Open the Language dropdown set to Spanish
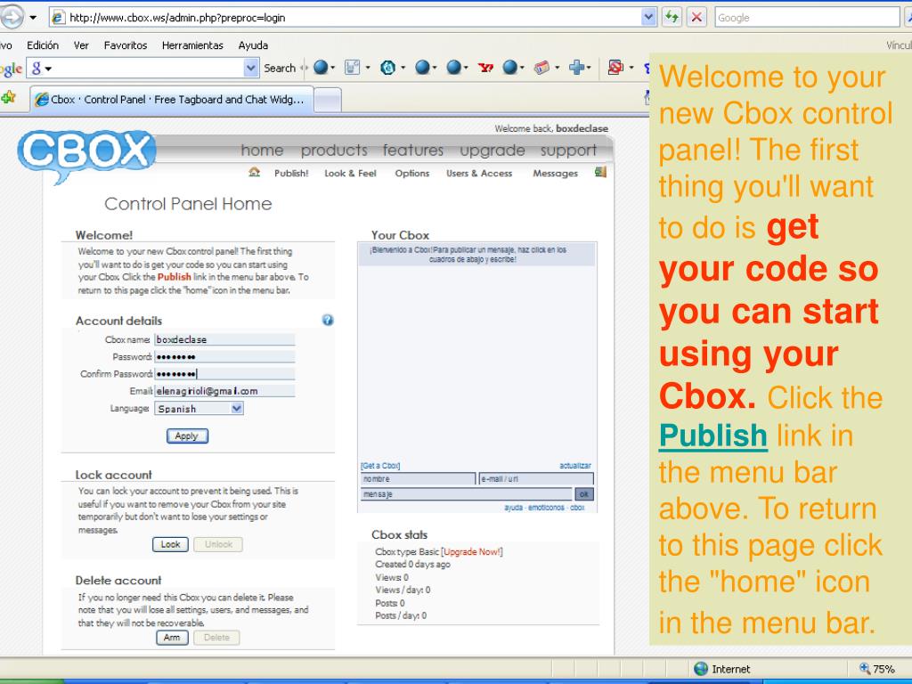Viewport: 912px width, 684px height. [x=199, y=409]
